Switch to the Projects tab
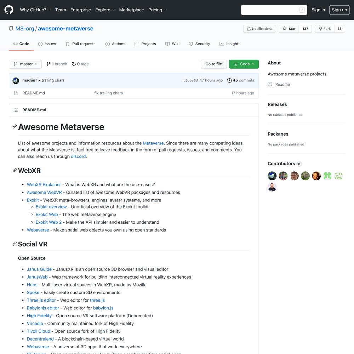 [x=145, y=44]
